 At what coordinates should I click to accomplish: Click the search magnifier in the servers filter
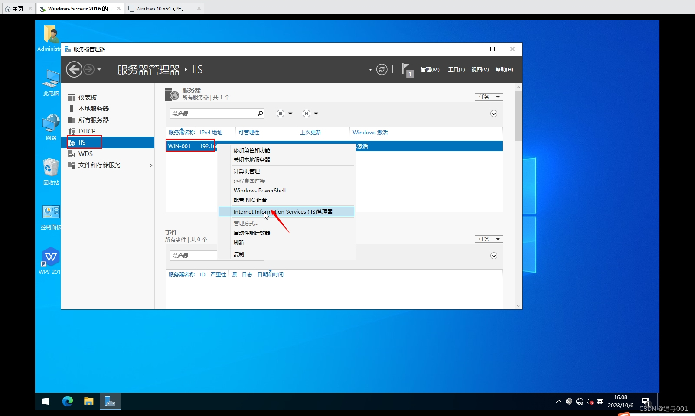(260, 114)
